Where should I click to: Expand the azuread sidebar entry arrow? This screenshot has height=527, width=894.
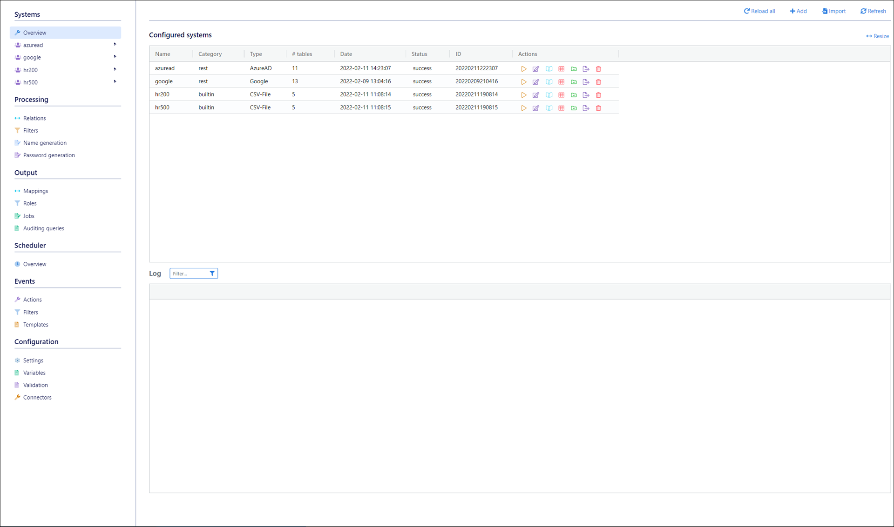(115, 45)
